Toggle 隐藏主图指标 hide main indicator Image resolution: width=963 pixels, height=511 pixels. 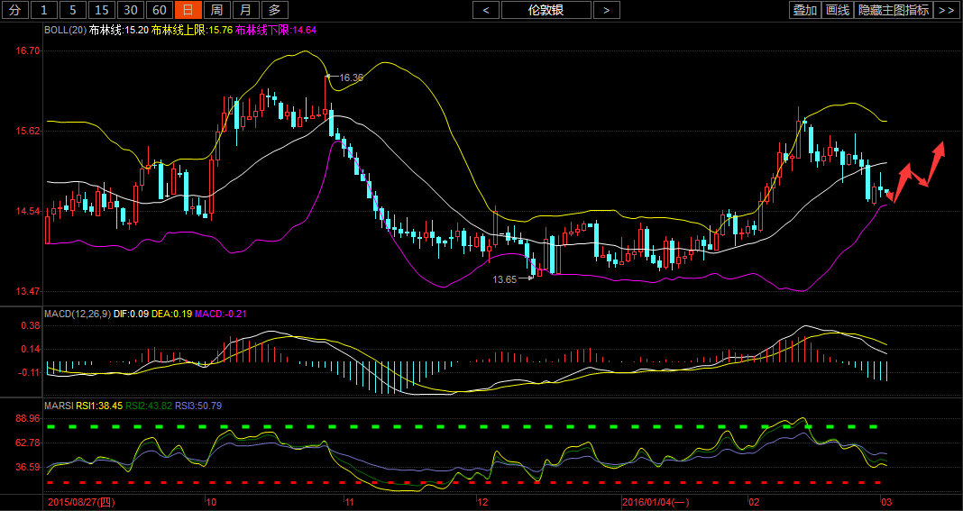894,10
